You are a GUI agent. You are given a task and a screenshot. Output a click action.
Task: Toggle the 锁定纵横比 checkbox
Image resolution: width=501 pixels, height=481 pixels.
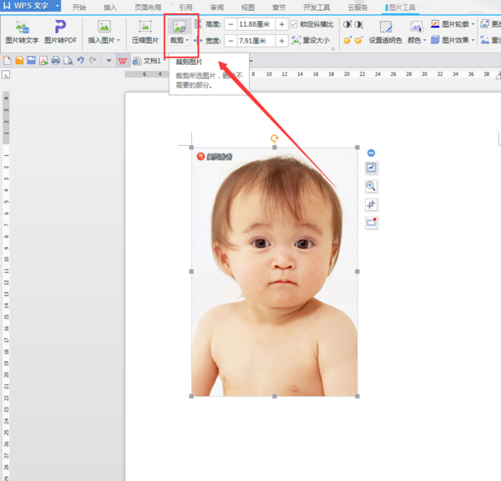293,24
